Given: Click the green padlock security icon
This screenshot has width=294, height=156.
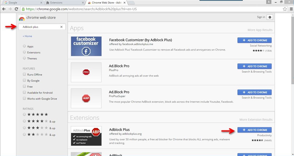Looking at the screenshot, I should point(23,9).
